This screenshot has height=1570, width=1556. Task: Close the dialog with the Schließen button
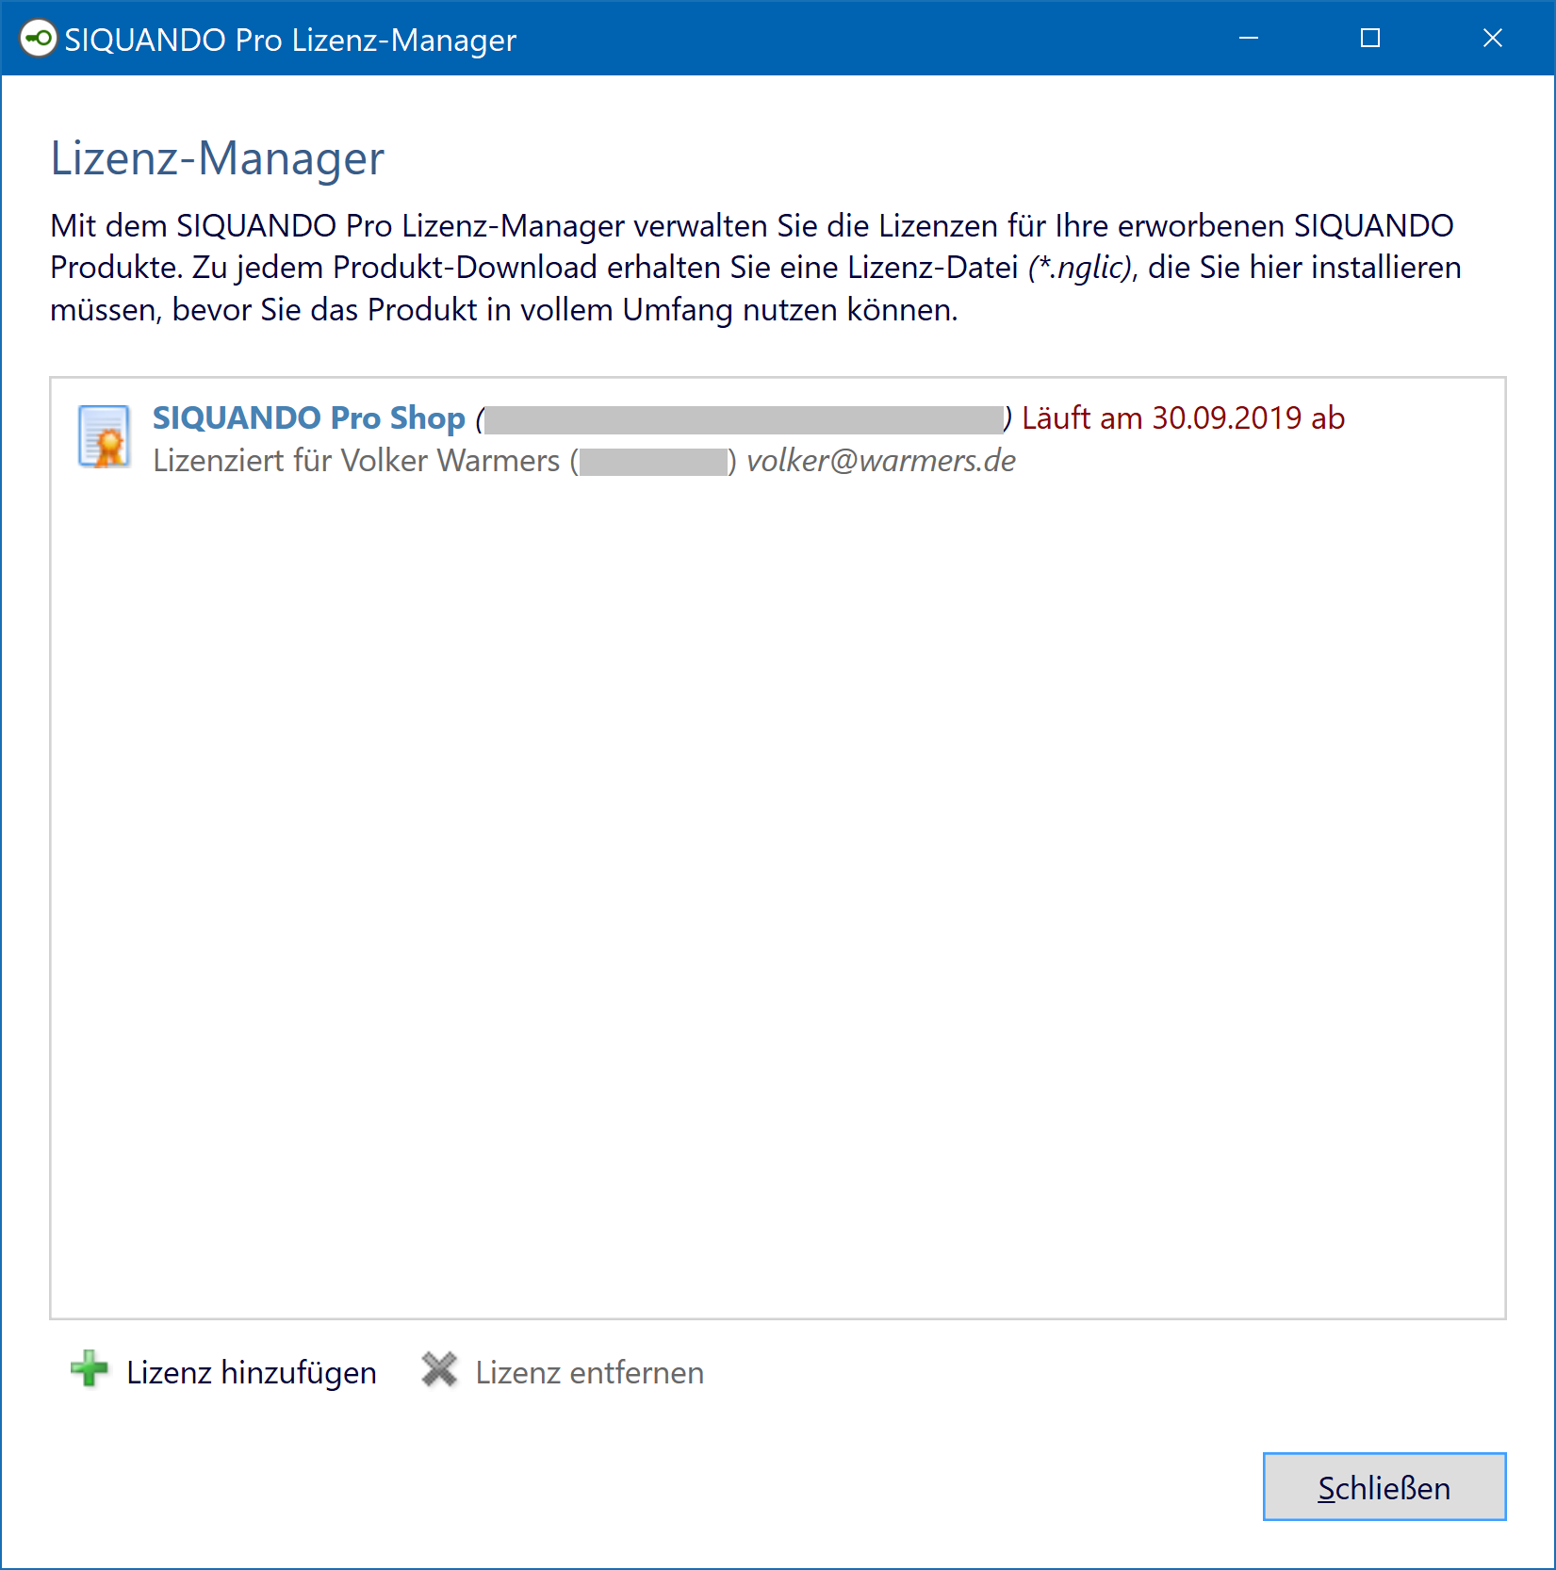1384,1486
